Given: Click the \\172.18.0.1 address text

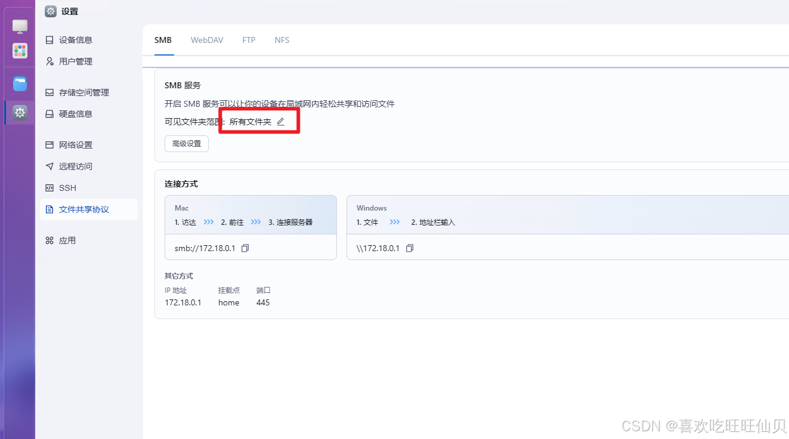Looking at the screenshot, I should pyautogui.click(x=378, y=248).
